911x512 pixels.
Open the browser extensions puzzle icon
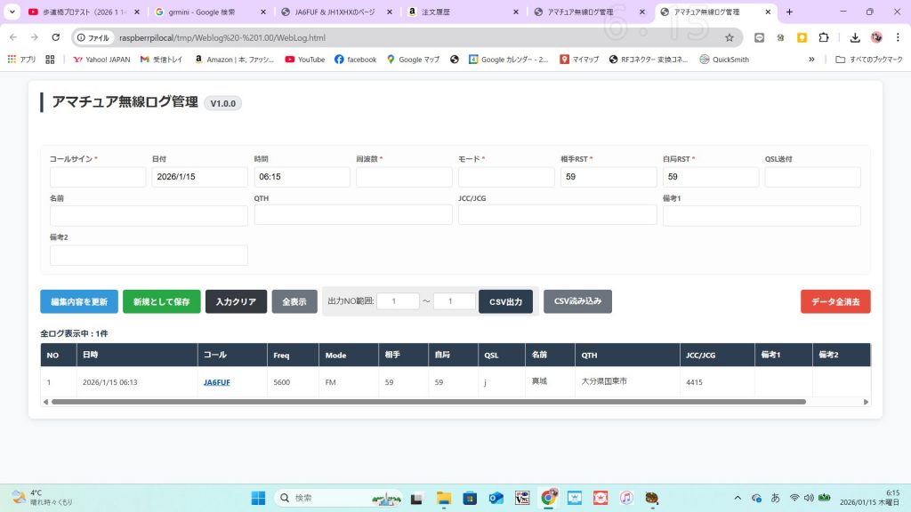pyautogui.click(x=823, y=37)
